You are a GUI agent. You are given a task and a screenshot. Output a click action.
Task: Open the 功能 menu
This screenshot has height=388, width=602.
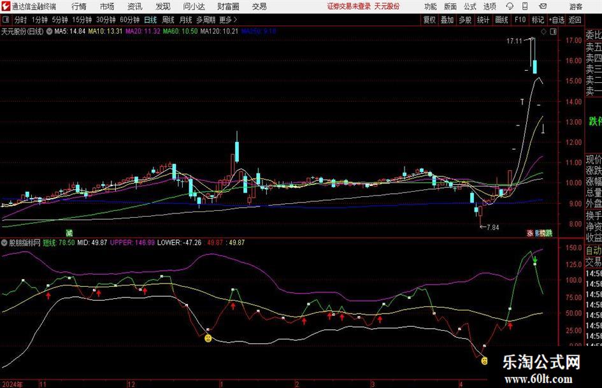point(431,6)
